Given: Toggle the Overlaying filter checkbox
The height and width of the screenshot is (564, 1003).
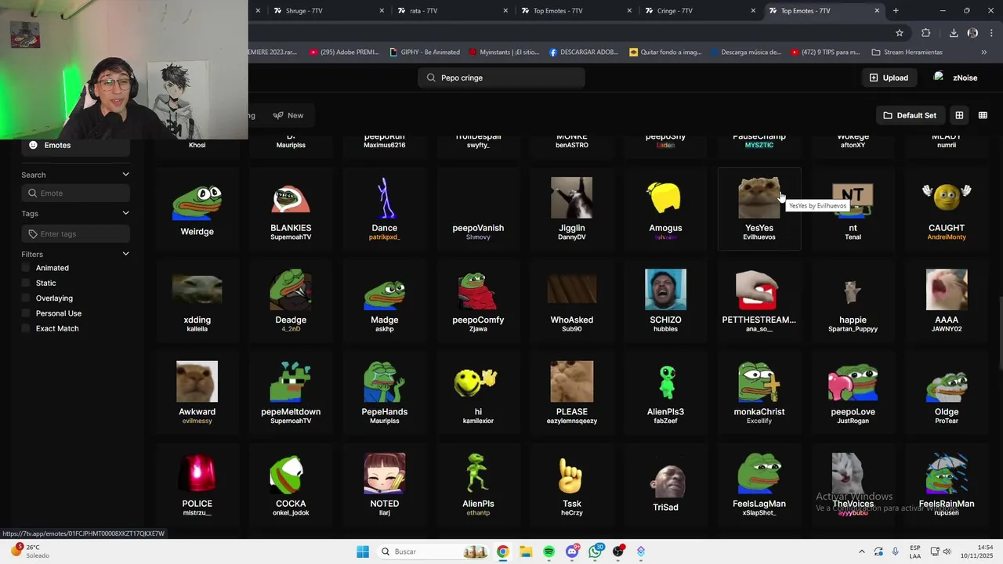Looking at the screenshot, I should tap(26, 298).
